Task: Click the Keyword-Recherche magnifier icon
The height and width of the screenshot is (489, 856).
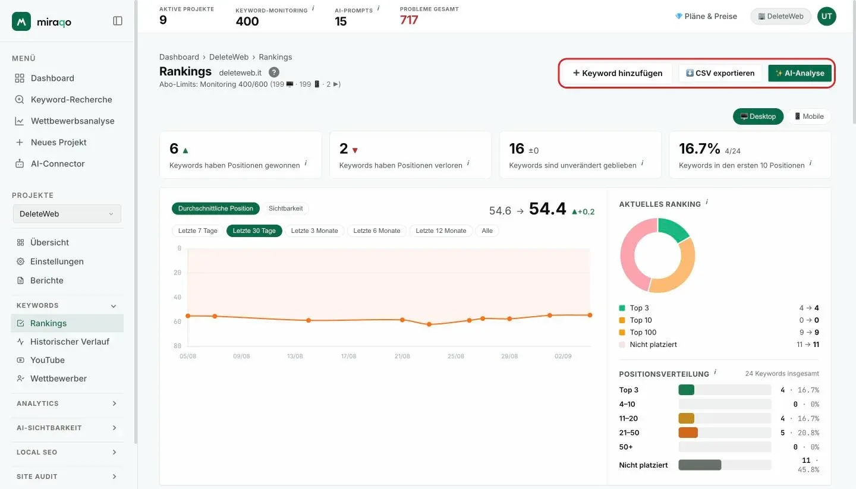Action: [20, 99]
